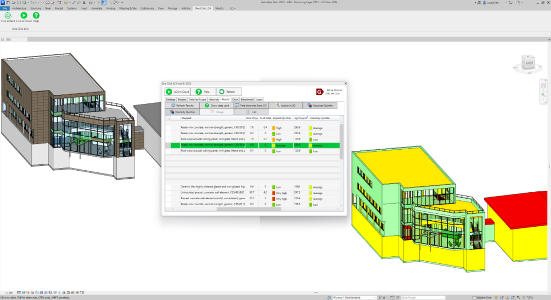Select the highlighted green Ready-mix concrete row
Viewport: 551px width, 300px height.
(215, 145)
